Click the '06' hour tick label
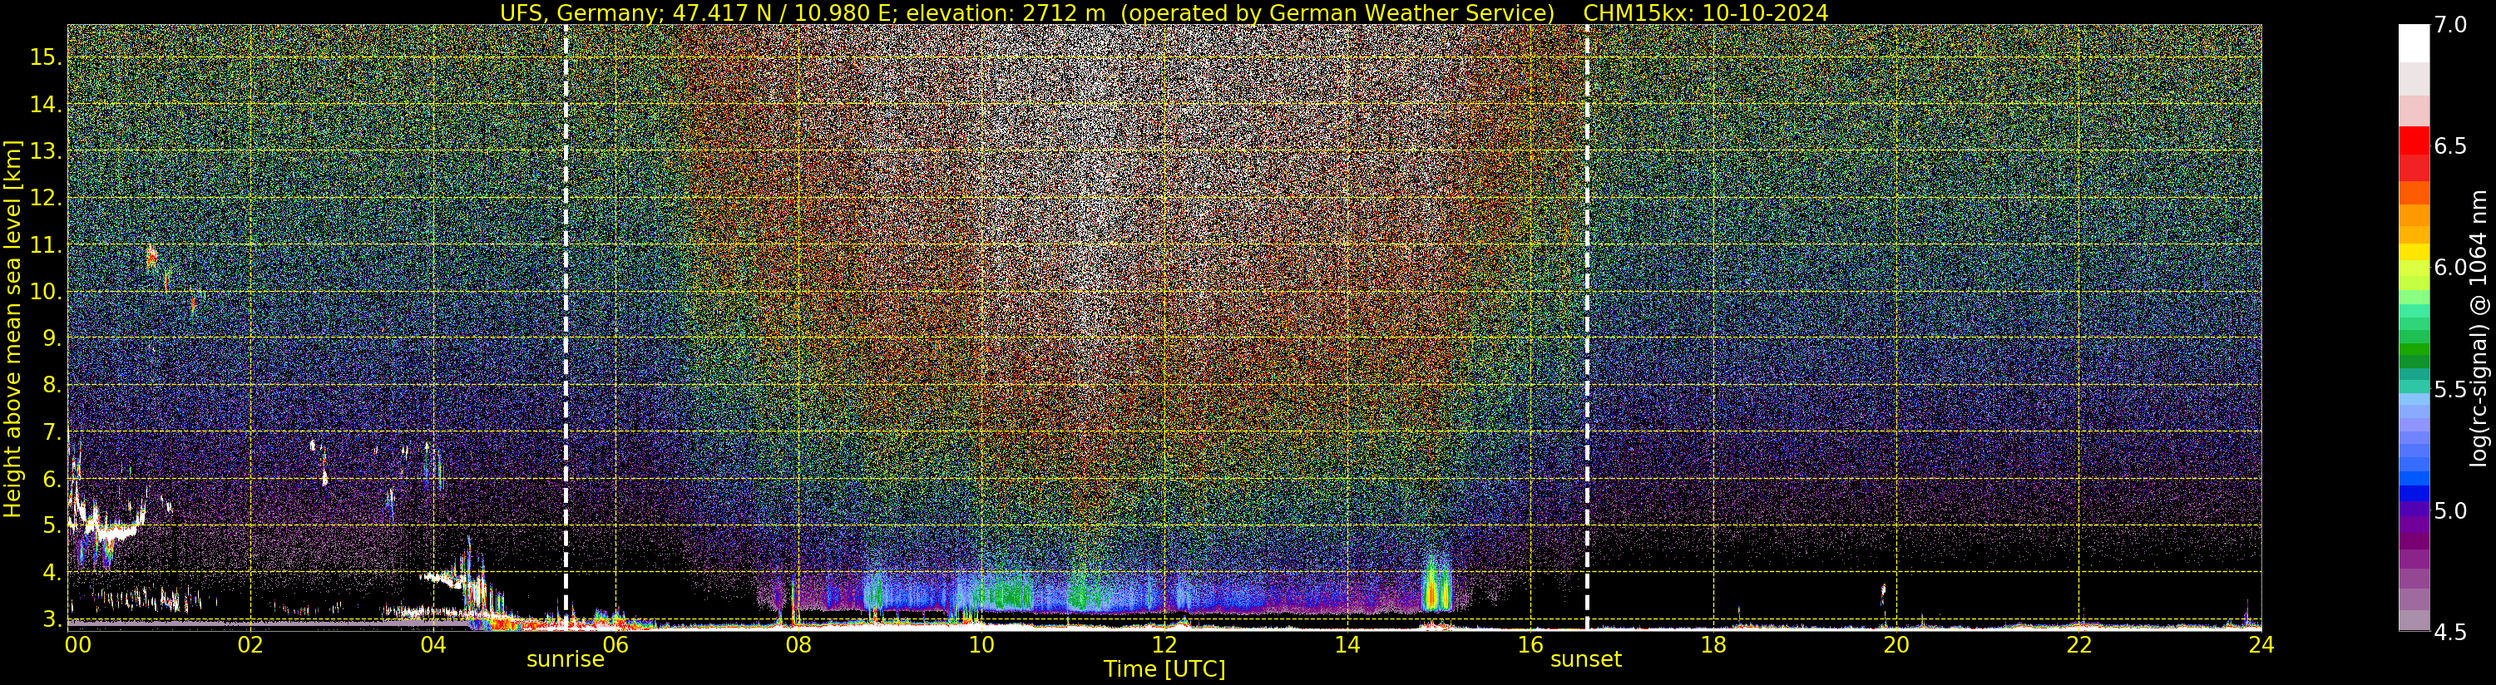 click(615, 644)
